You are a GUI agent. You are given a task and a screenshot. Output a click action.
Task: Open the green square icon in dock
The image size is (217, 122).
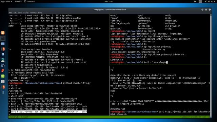[x=3, y=76]
